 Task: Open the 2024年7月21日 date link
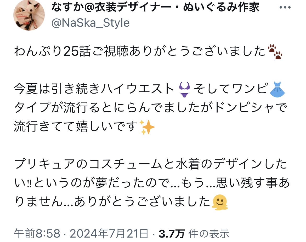click(109, 233)
